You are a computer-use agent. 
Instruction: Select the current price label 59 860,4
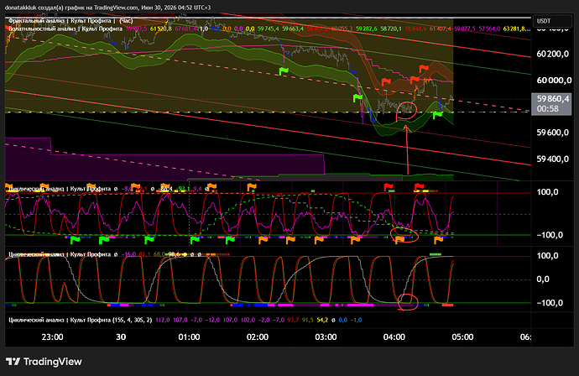[553, 99]
